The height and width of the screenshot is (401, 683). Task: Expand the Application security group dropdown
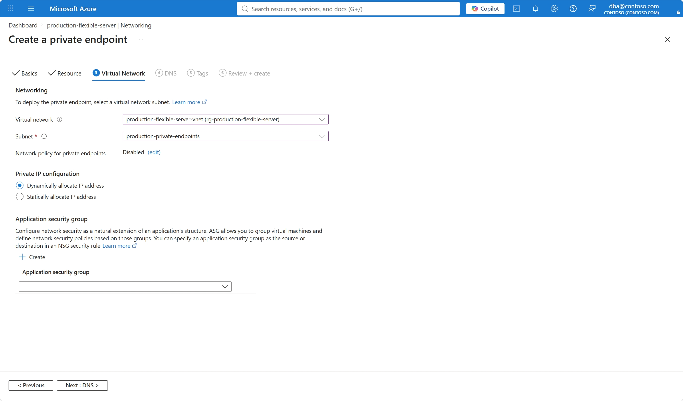coord(125,287)
